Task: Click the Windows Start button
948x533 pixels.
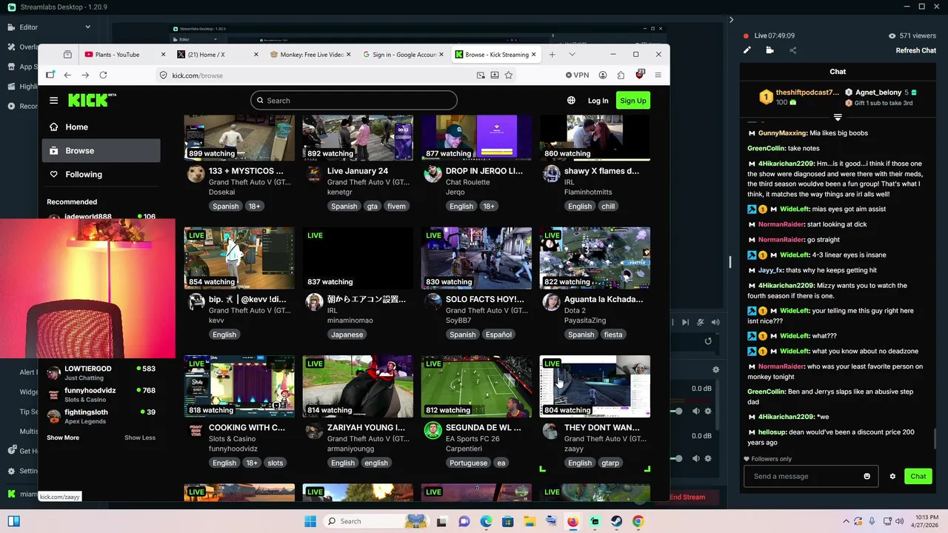Action: coord(310,521)
